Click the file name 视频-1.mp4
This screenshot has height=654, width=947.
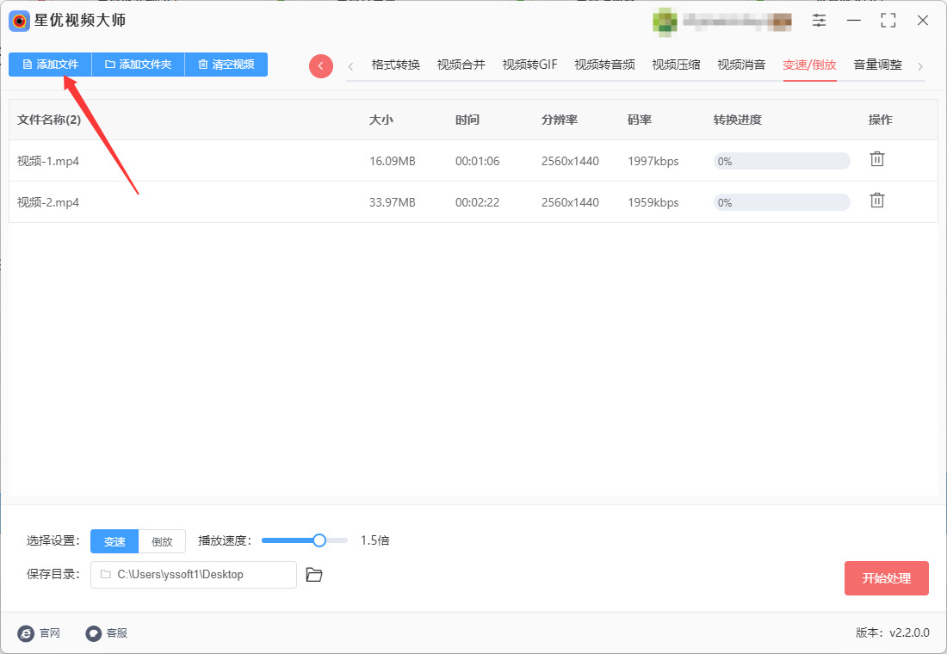point(48,161)
